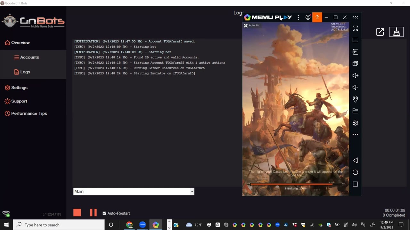The height and width of the screenshot is (230, 410).
Task: Click the taskbar search box
Action: pos(59,225)
